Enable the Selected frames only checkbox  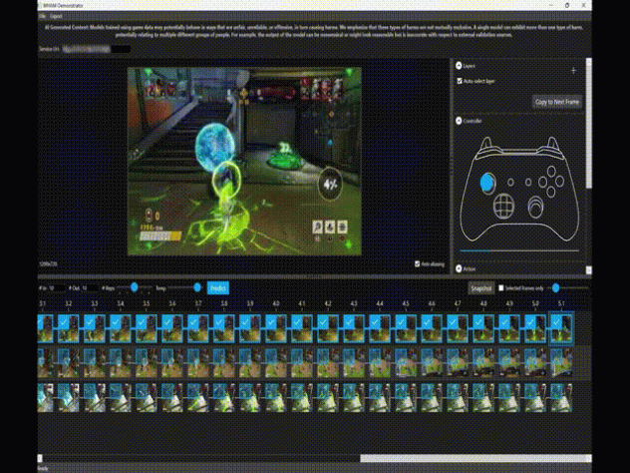[x=500, y=288]
